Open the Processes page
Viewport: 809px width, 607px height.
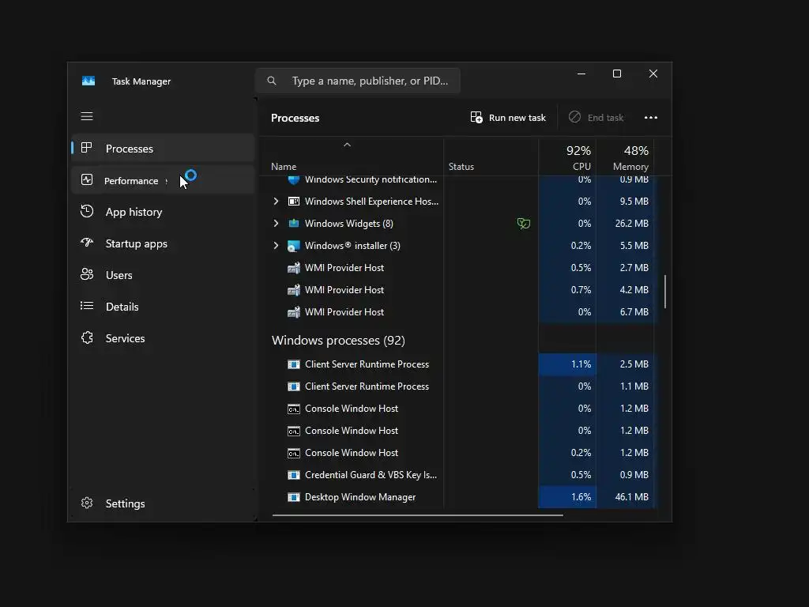pyautogui.click(x=163, y=149)
